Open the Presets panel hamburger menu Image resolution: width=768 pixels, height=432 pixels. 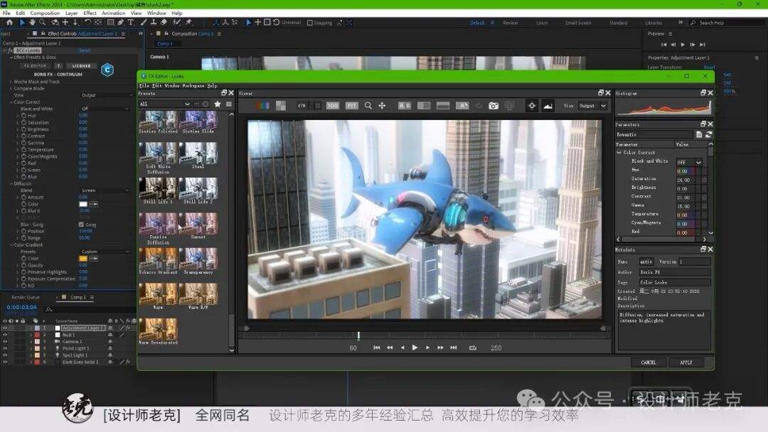pos(229,104)
